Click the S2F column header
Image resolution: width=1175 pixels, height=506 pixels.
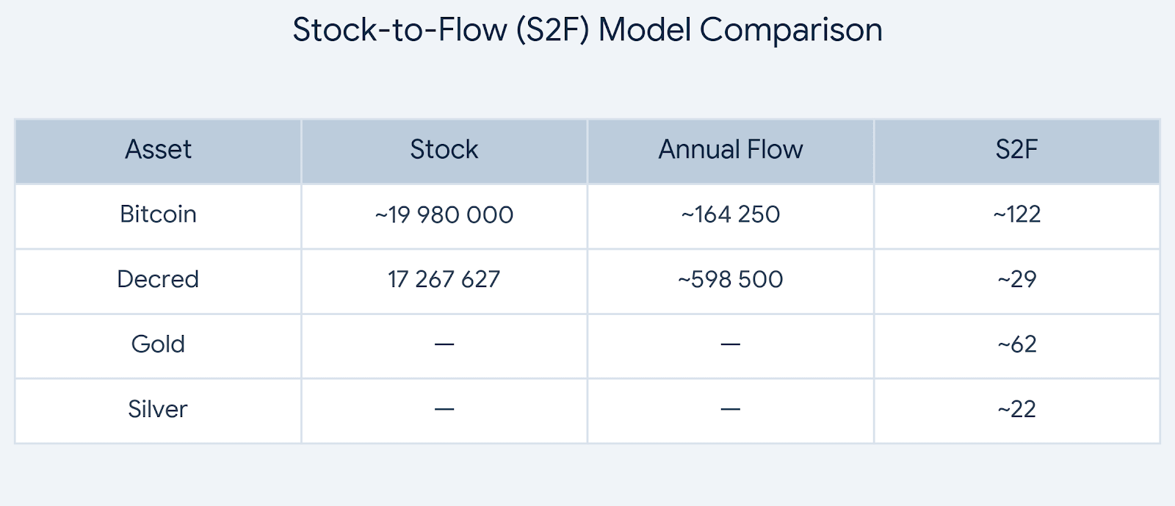1016,150
